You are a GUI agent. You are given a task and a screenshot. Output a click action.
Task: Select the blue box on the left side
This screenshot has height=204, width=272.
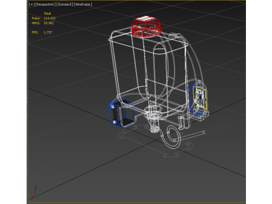(121, 113)
